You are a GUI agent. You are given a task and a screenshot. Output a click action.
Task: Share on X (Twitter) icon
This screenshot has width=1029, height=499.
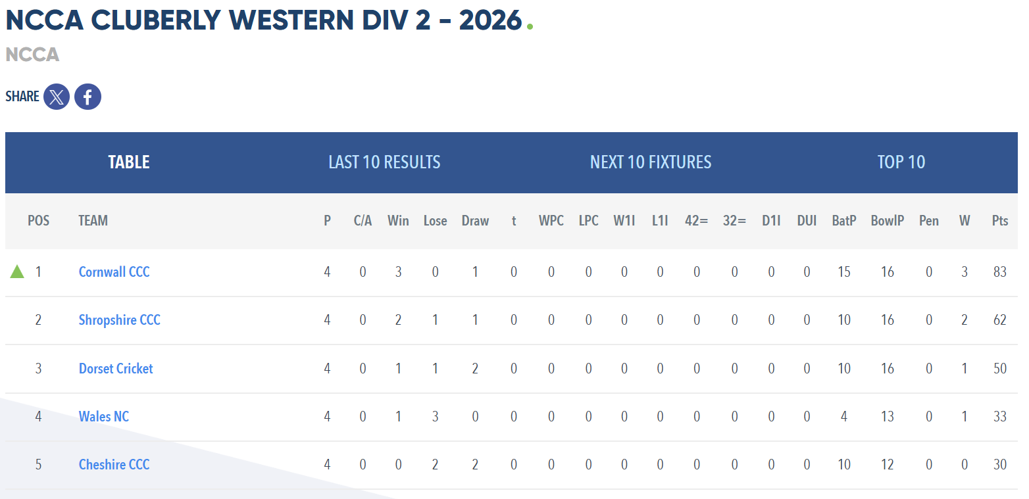(57, 97)
